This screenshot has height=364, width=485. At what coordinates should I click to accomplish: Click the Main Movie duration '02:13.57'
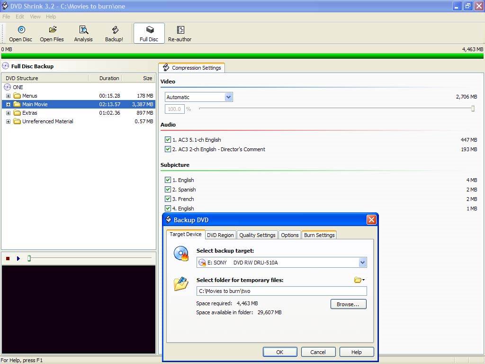coord(109,104)
